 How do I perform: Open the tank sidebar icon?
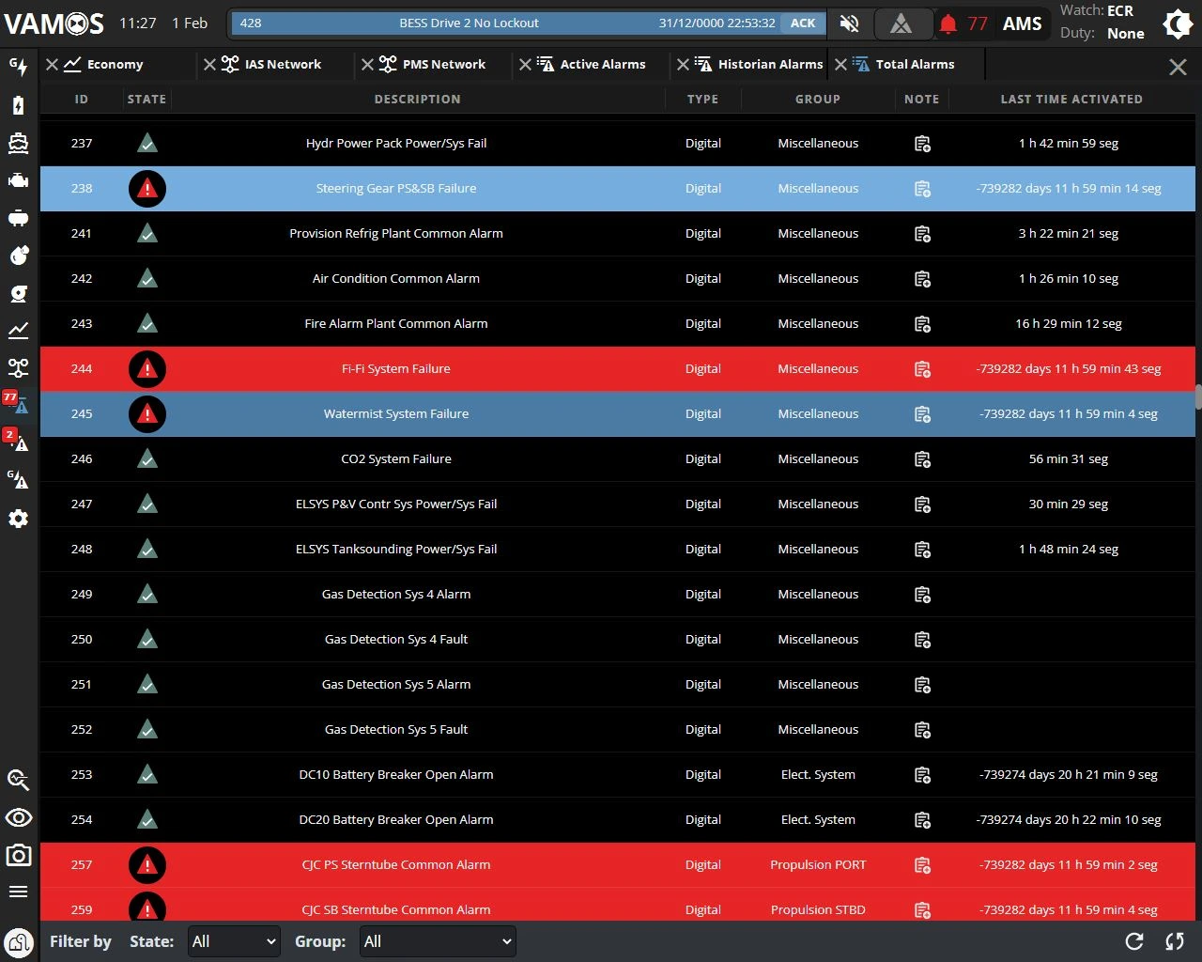pos(18,218)
